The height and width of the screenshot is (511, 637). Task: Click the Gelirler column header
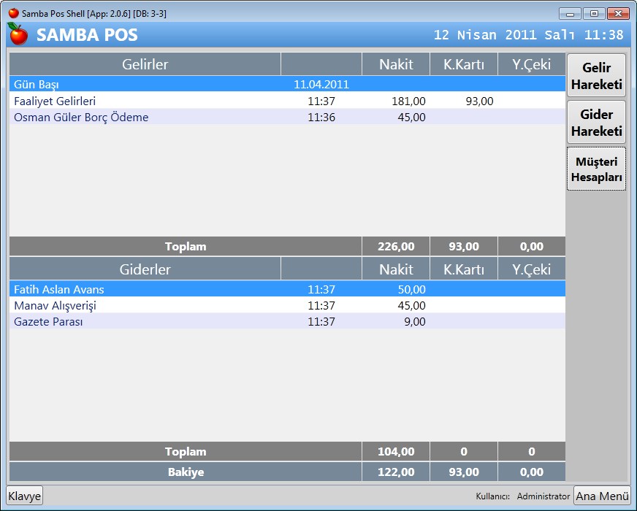[145, 64]
